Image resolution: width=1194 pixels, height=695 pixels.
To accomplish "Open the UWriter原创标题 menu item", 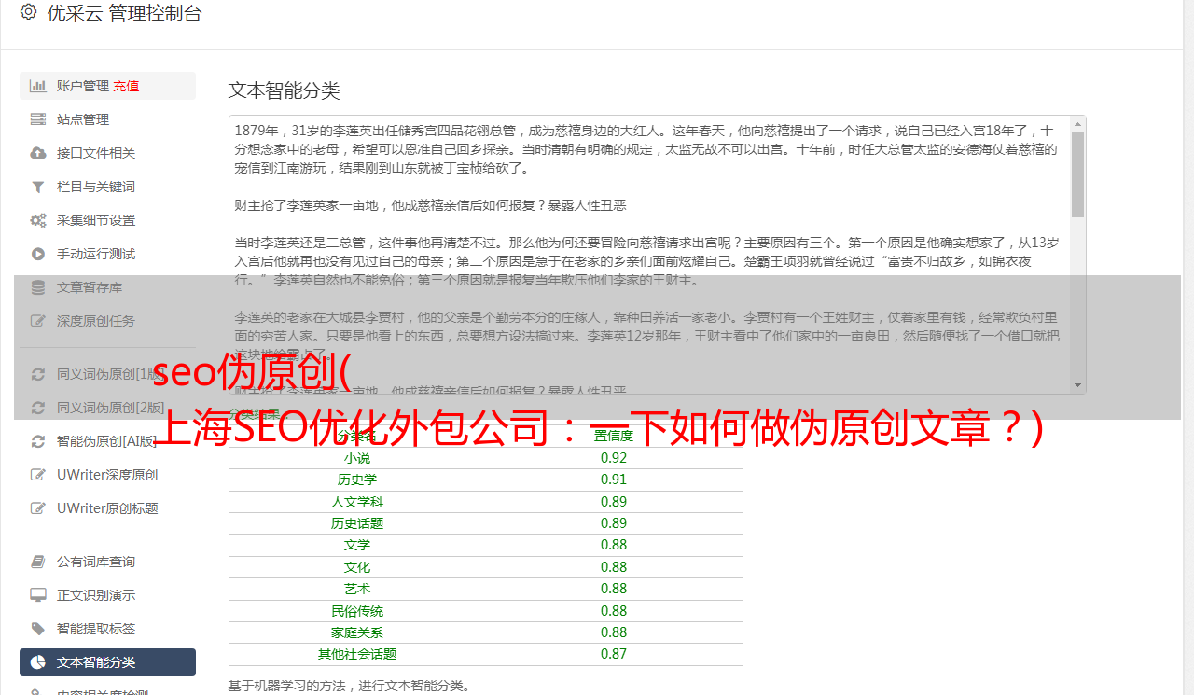I will (107, 508).
